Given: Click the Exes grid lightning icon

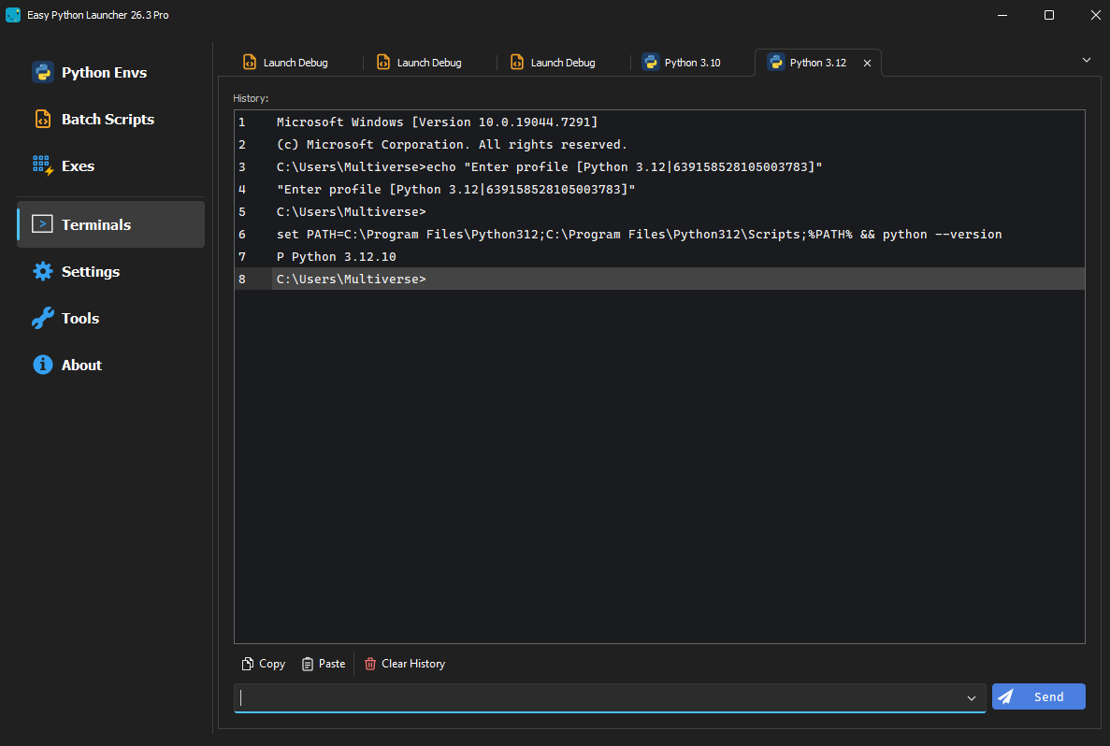Looking at the screenshot, I should [42, 165].
